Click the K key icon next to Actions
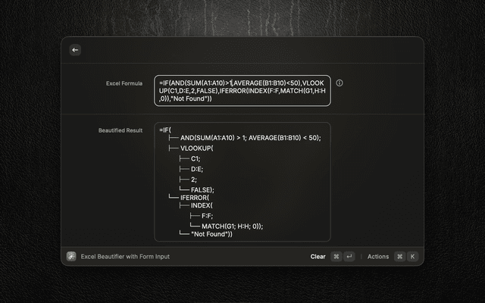Screen dimensions: 485x303 412,256
